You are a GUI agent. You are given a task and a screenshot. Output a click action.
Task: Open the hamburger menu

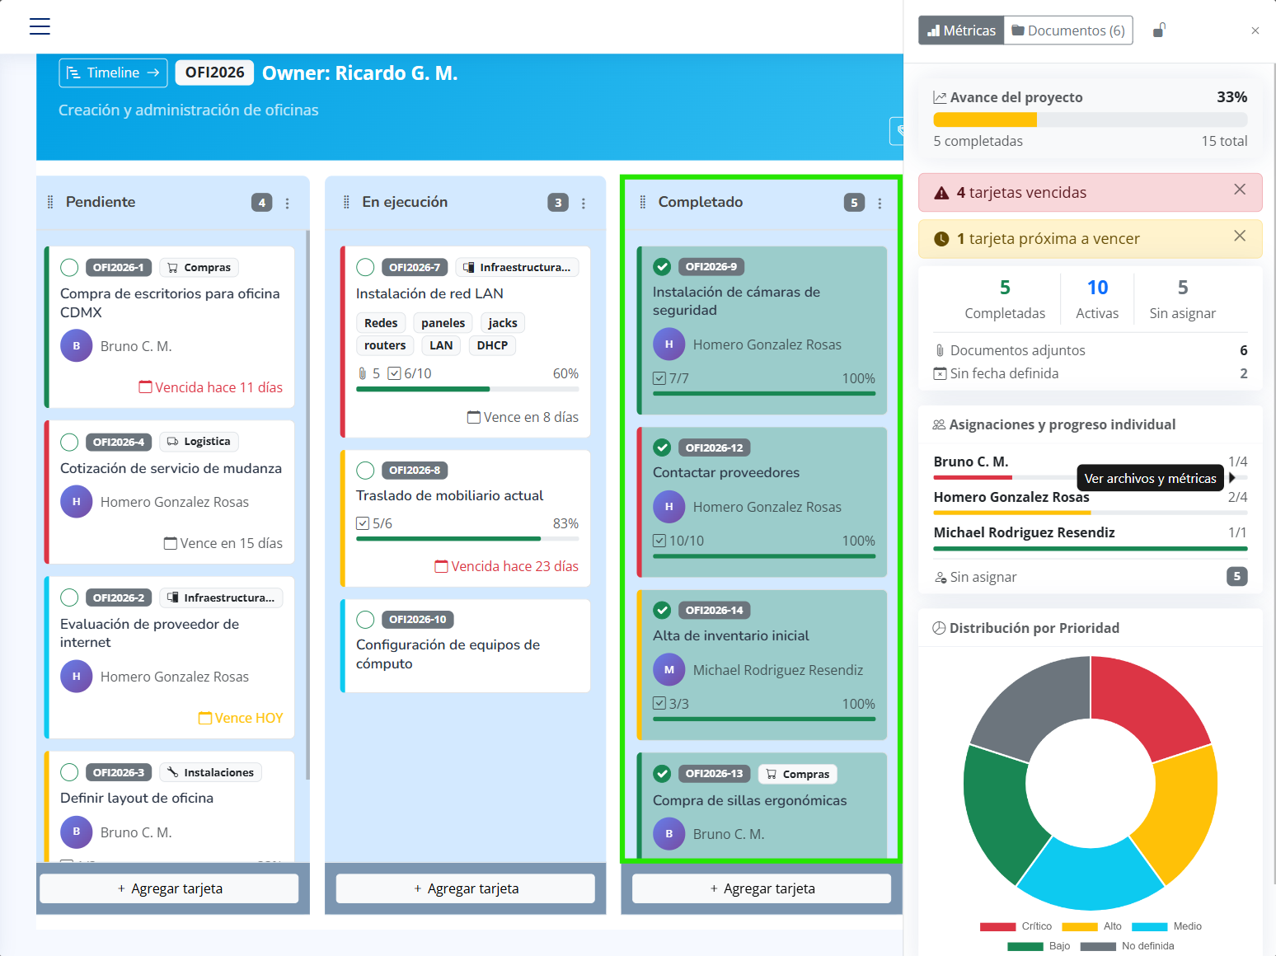(x=40, y=26)
